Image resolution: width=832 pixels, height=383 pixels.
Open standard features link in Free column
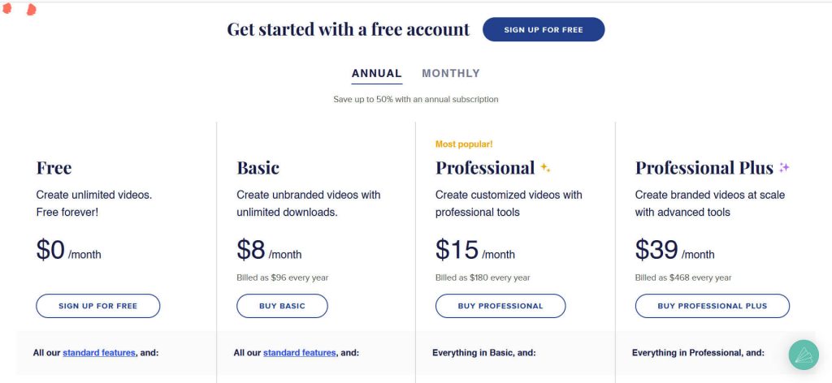point(98,352)
